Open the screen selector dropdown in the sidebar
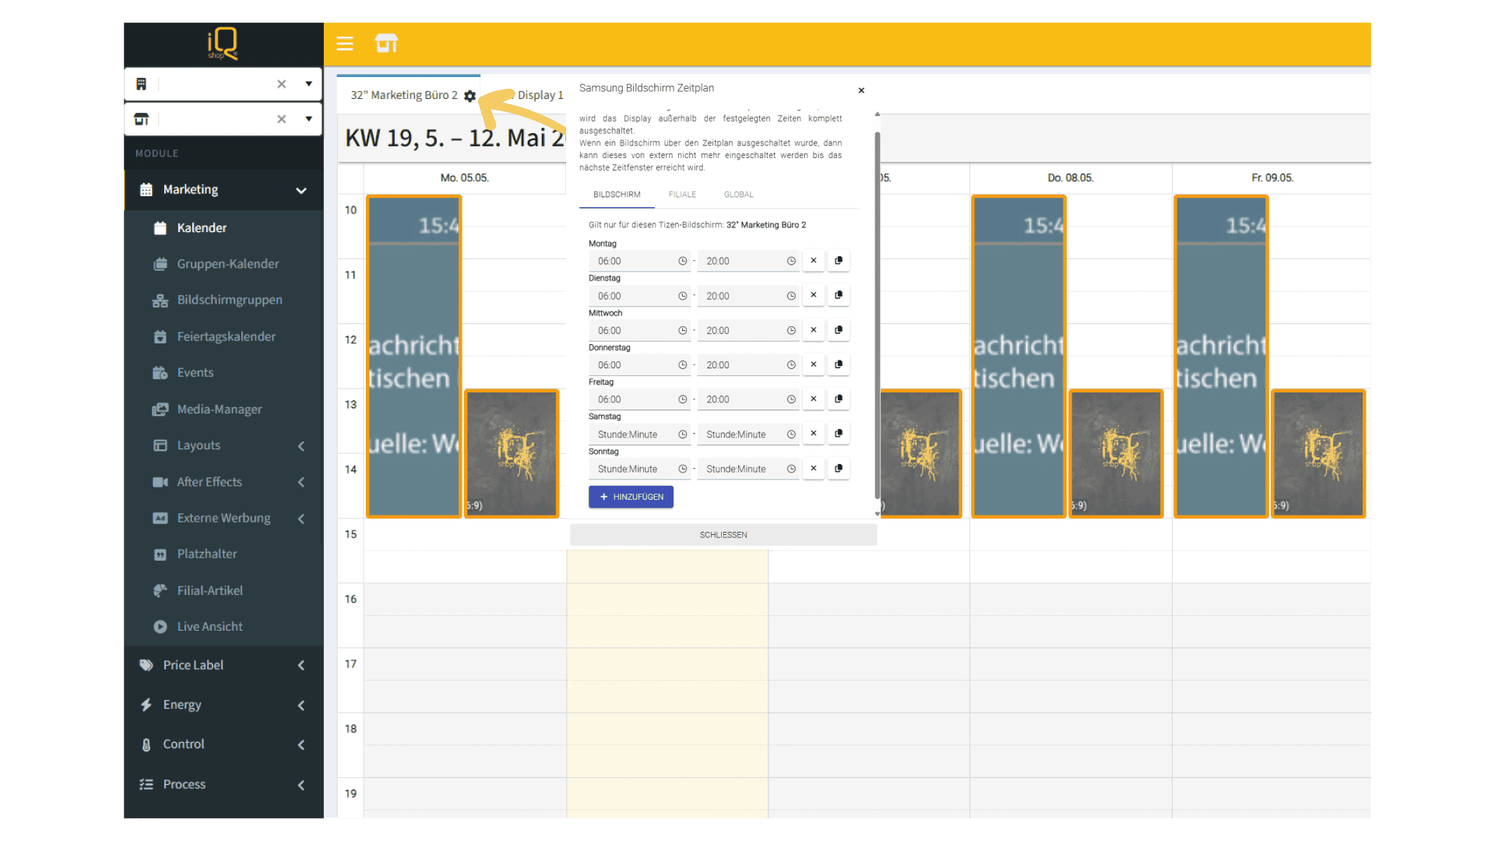This screenshot has width=1495, height=841. [x=309, y=119]
